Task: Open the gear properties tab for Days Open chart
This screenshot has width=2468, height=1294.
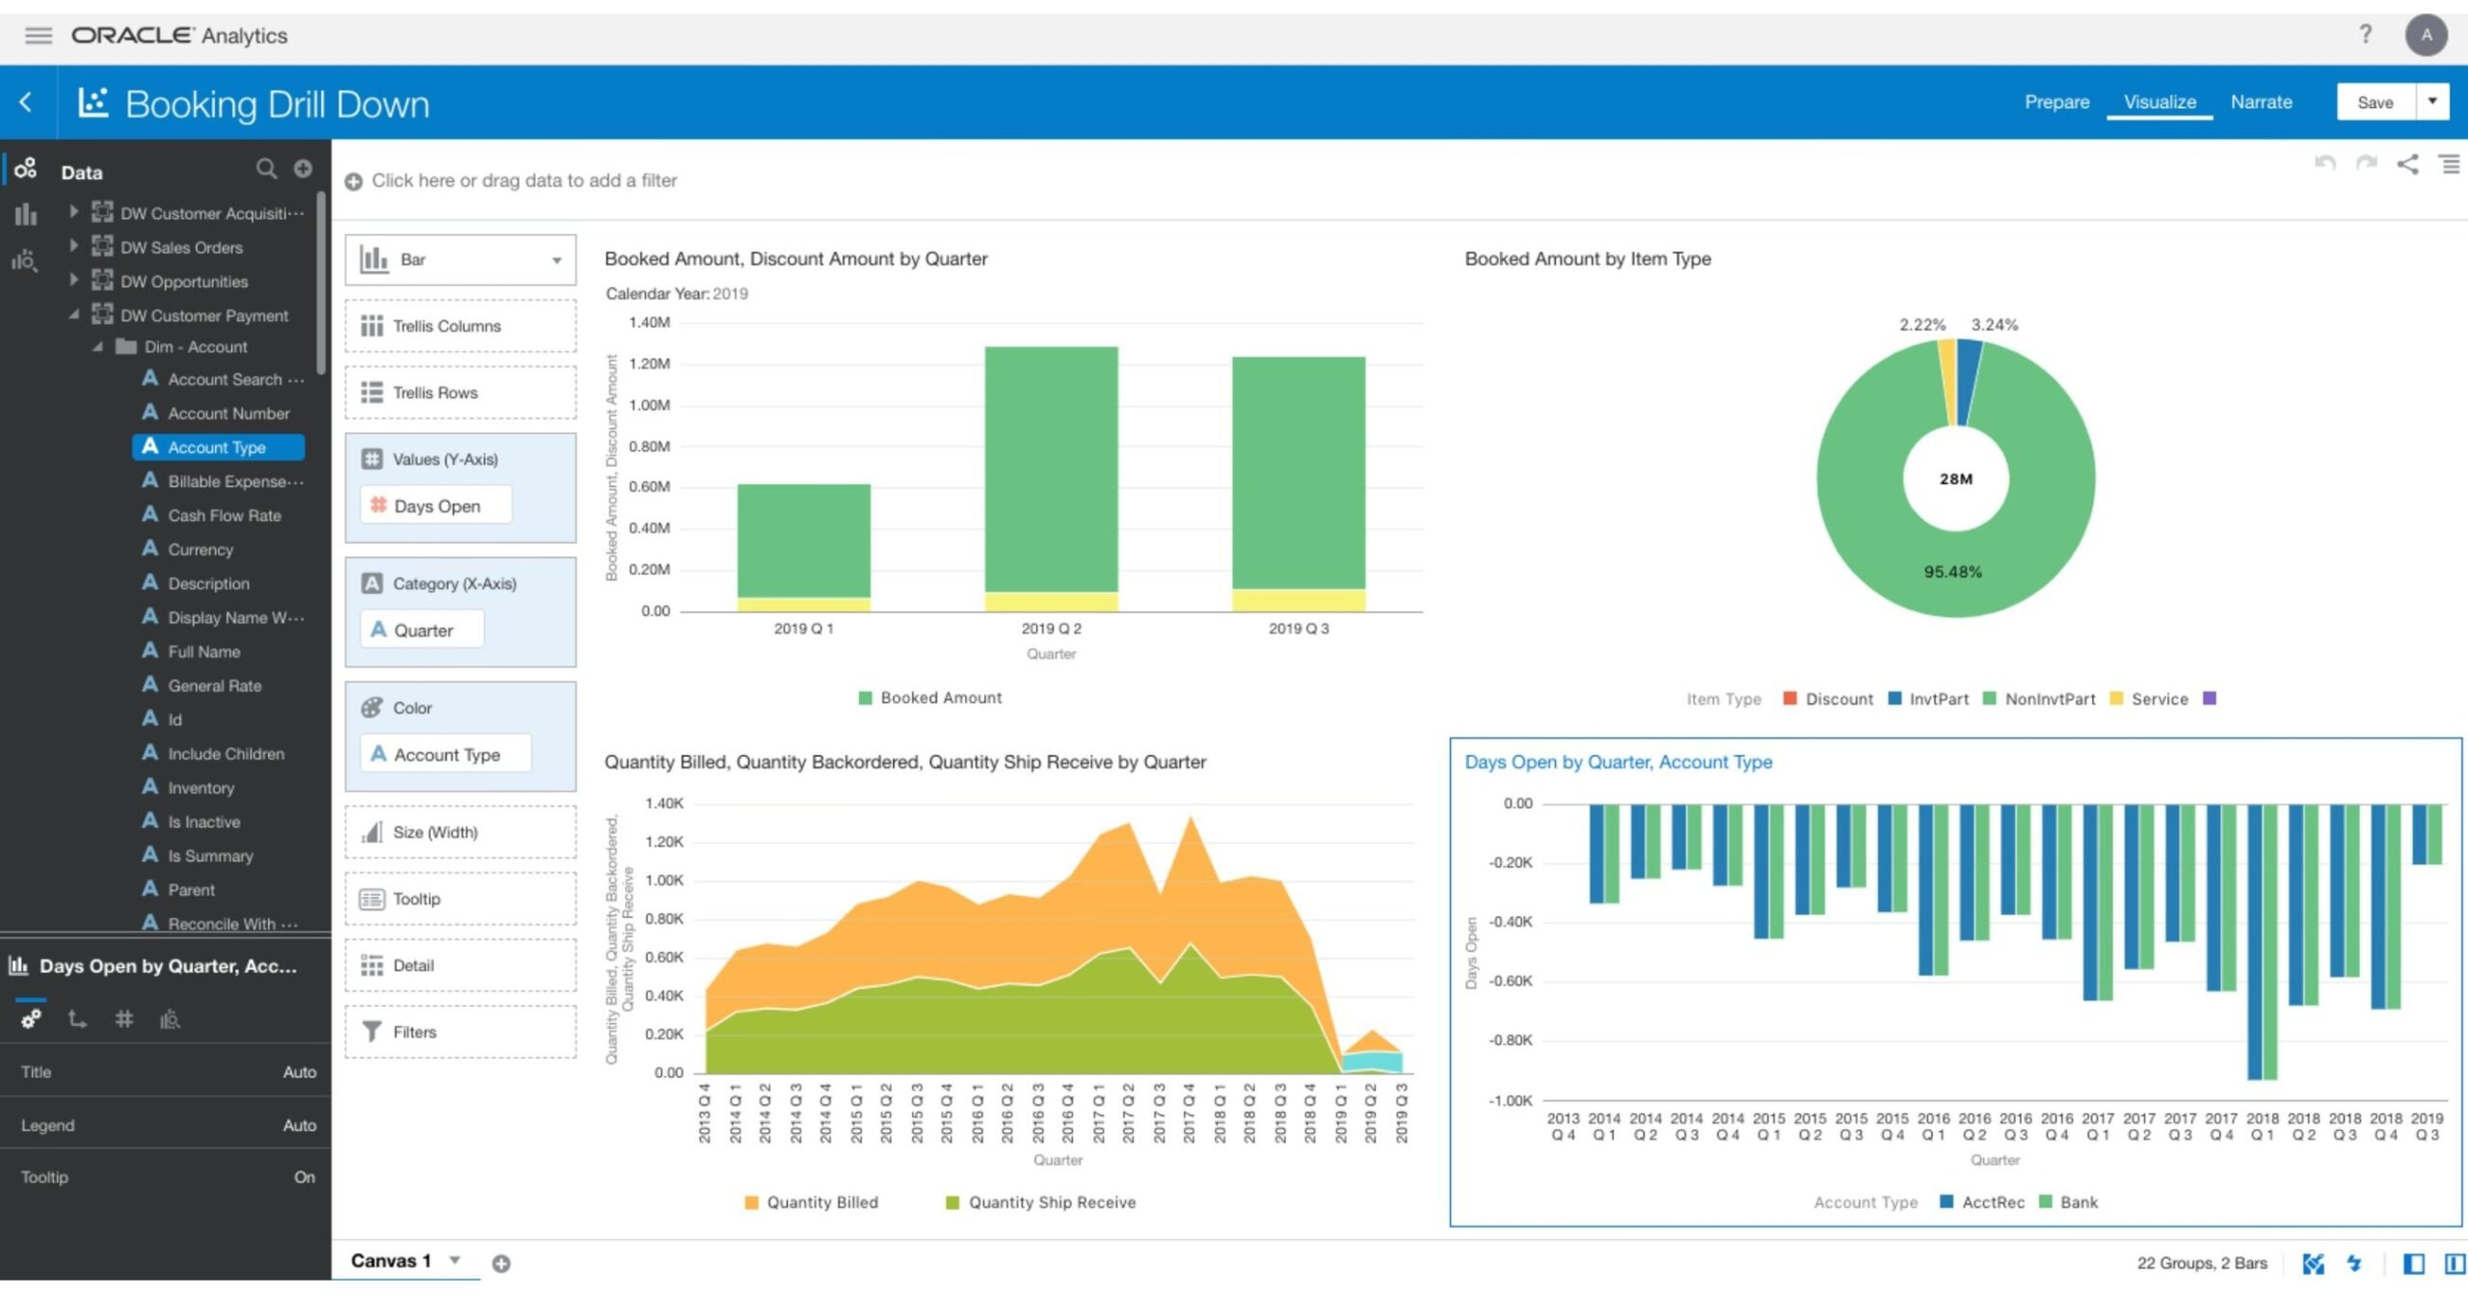Action: click(x=32, y=1018)
